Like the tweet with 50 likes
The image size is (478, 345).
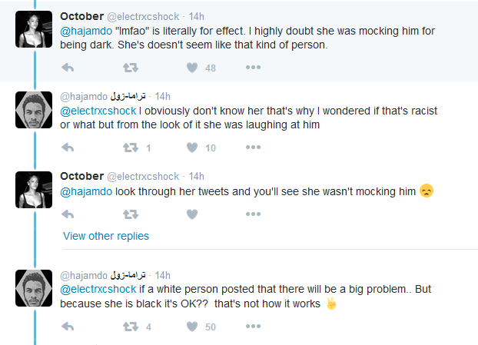193,327
